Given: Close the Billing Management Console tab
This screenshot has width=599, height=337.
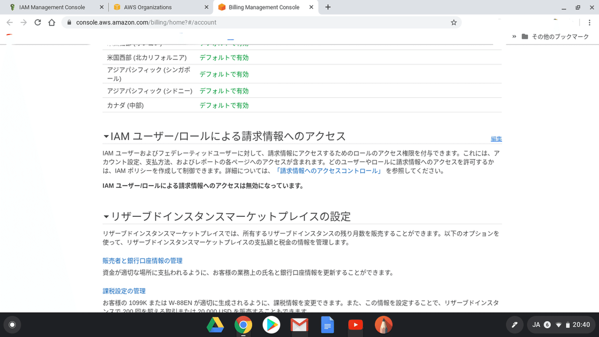Looking at the screenshot, I should coord(311,7).
